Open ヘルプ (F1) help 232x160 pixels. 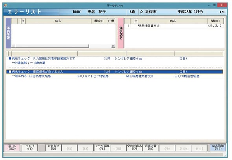tap(30, 147)
